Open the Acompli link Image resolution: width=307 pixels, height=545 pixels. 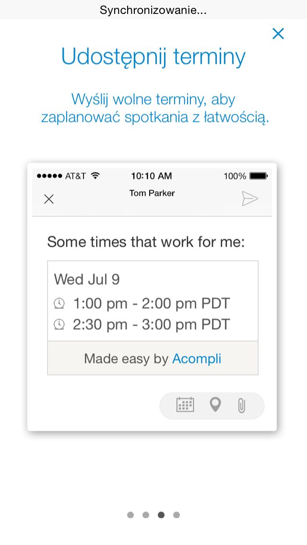197,358
